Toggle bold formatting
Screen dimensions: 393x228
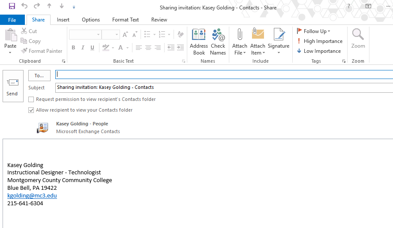coord(73,48)
